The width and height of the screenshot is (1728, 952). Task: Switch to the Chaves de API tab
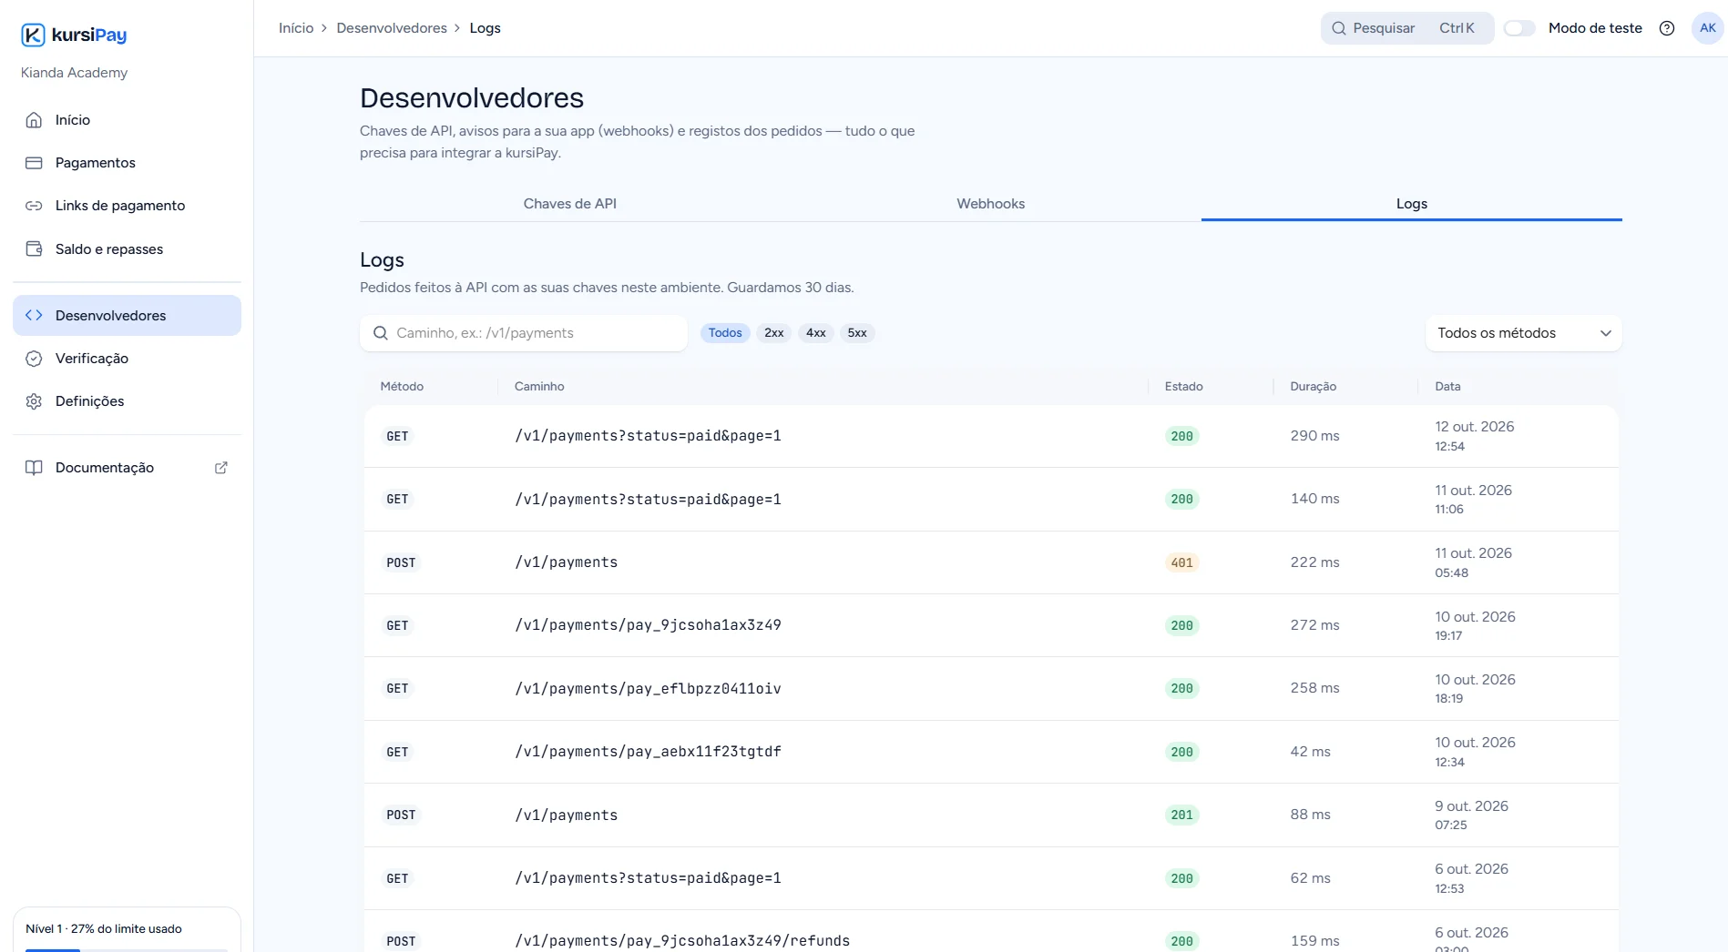pyautogui.click(x=570, y=204)
